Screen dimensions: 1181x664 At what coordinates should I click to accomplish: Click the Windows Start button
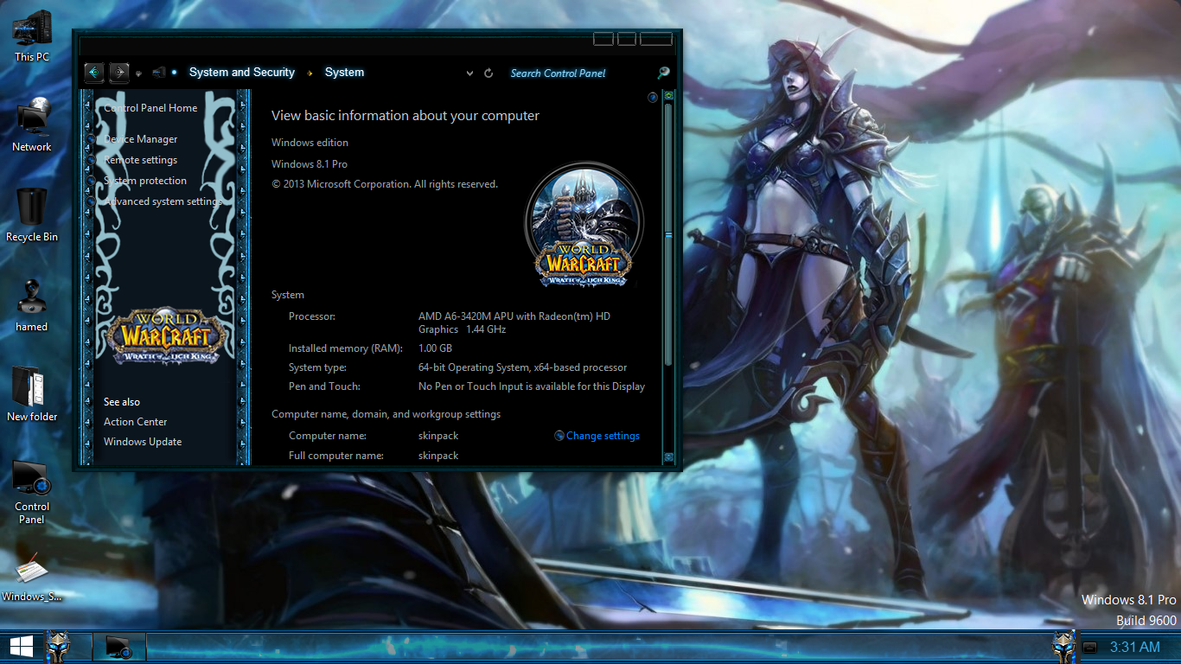[x=22, y=647]
